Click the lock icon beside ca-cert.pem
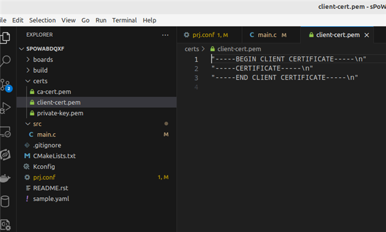This screenshot has width=386, height=232. 32,92
